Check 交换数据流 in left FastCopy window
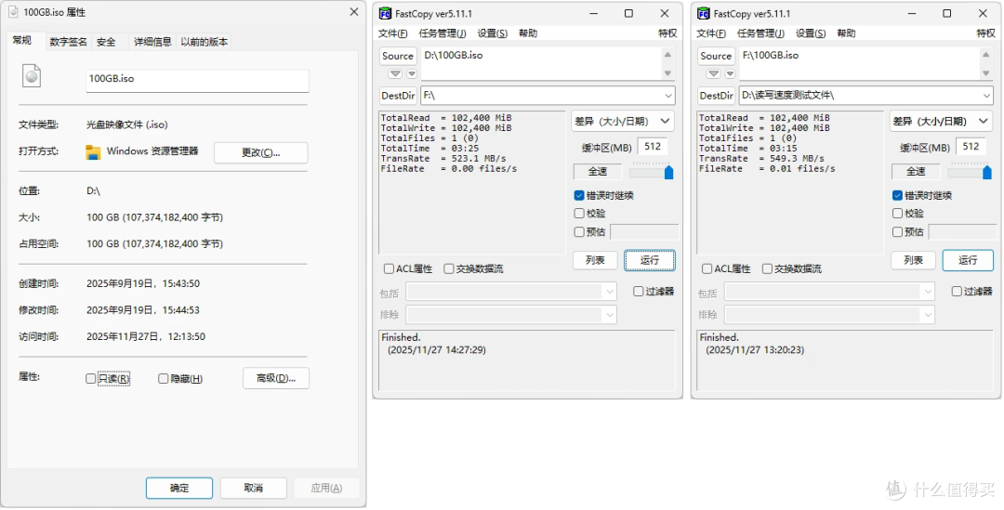 (x=449, y=268)
